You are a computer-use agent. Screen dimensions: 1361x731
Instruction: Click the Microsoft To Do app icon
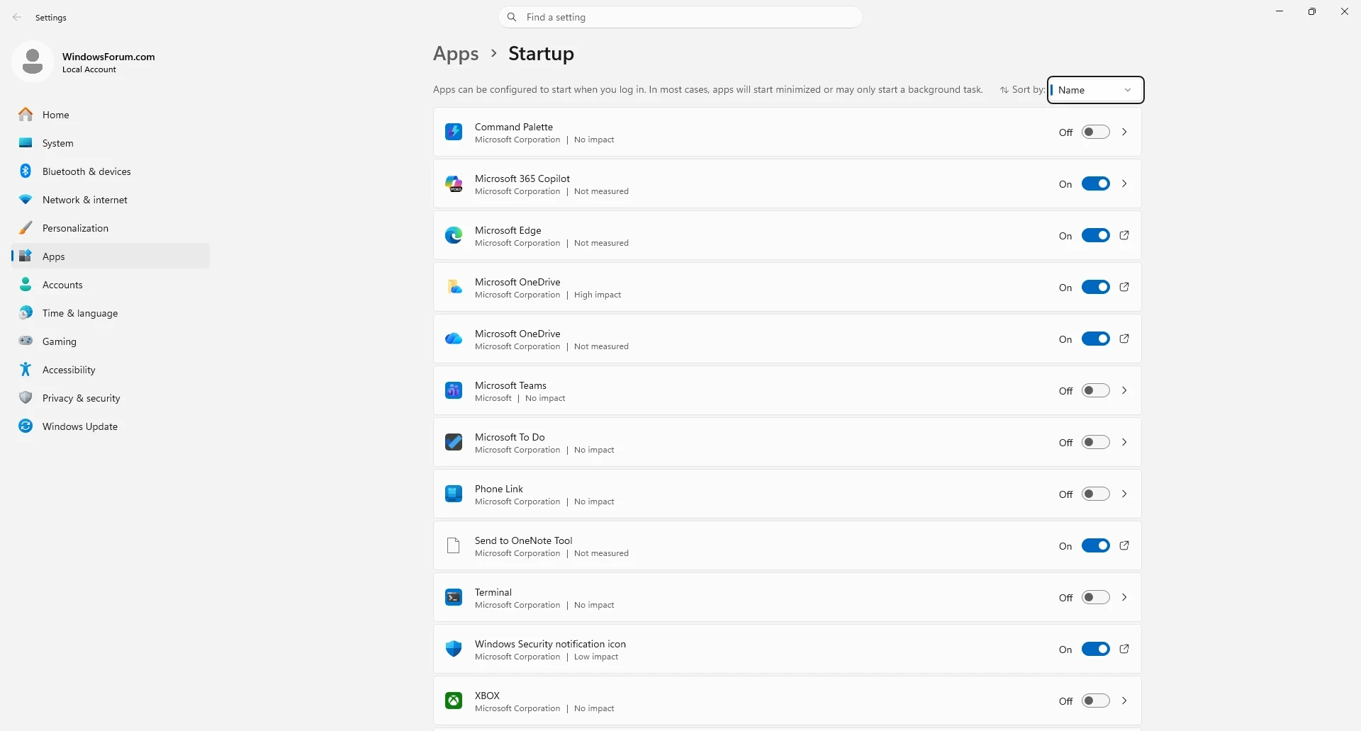point(454,443)
